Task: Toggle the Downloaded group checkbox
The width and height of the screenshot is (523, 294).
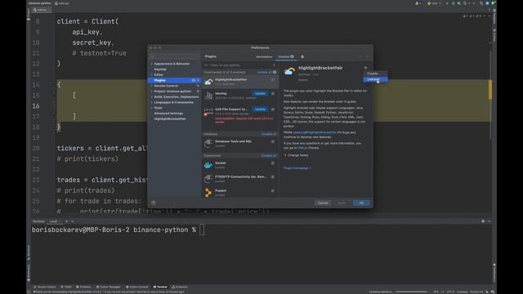Action: pos(275,72)
